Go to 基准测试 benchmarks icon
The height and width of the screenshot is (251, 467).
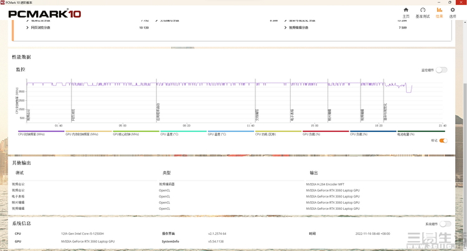coord(423,12)
